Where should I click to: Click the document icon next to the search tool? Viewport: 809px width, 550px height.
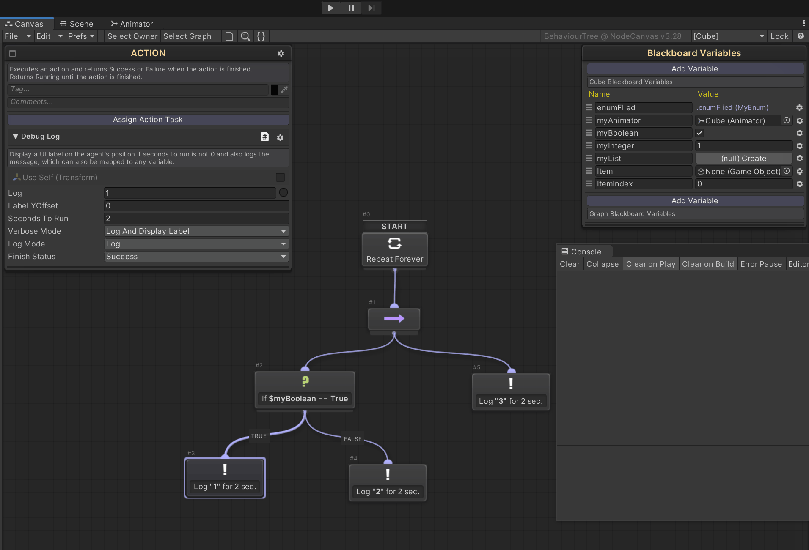(229, 36)
